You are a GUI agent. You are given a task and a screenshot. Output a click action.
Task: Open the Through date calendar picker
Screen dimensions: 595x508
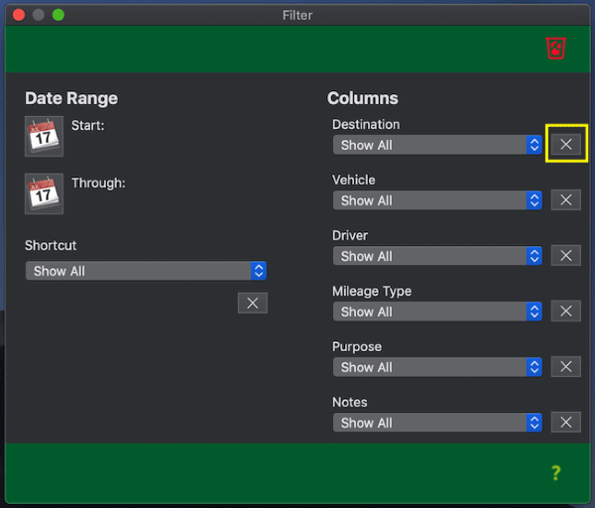[x=44, y=194]
